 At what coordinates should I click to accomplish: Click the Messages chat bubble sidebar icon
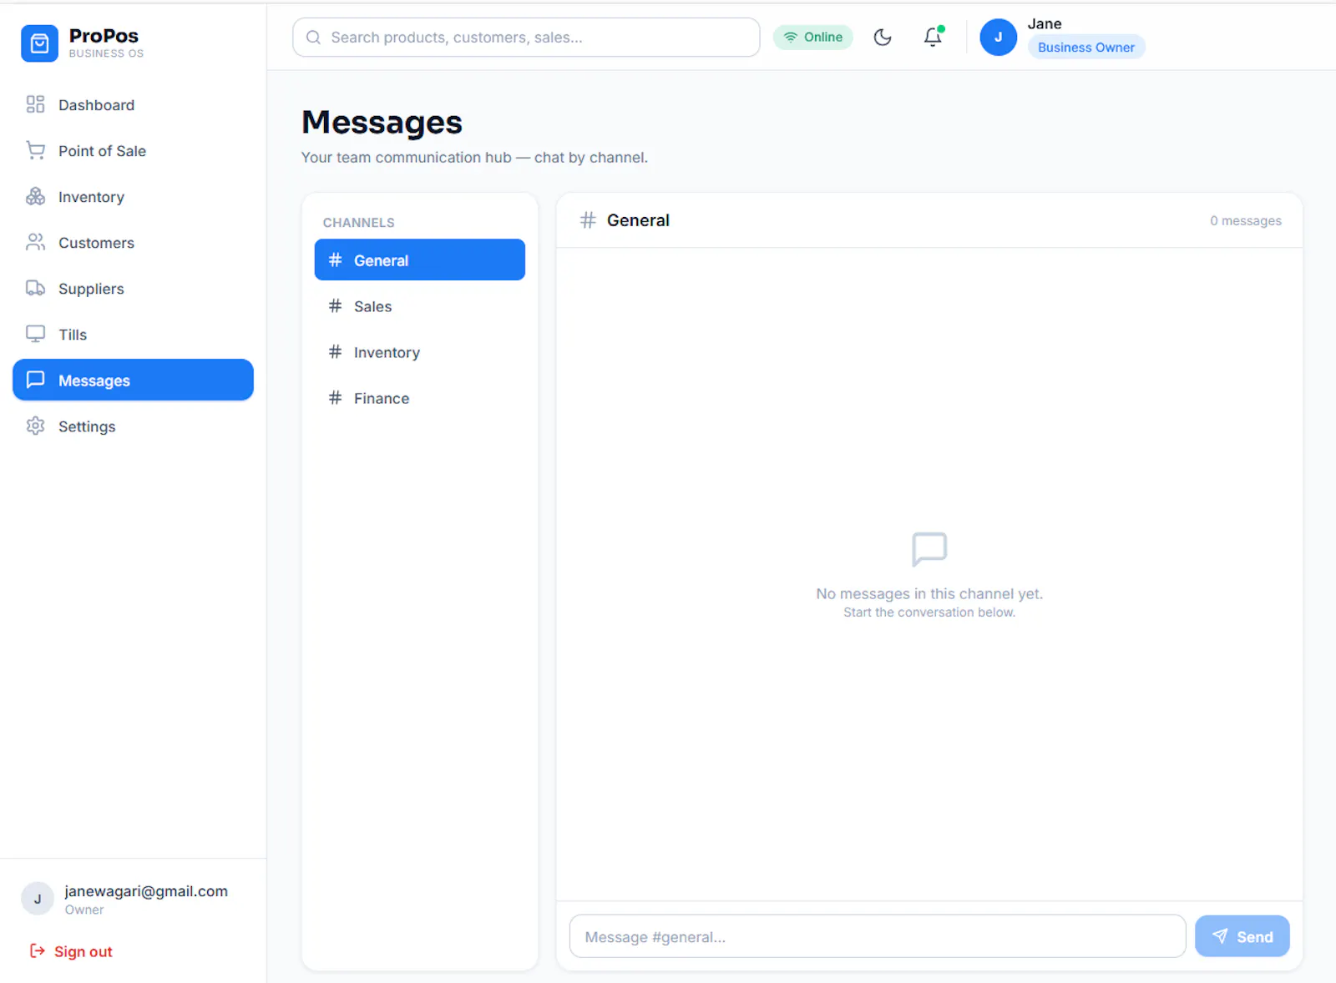[x=35, y=380]
